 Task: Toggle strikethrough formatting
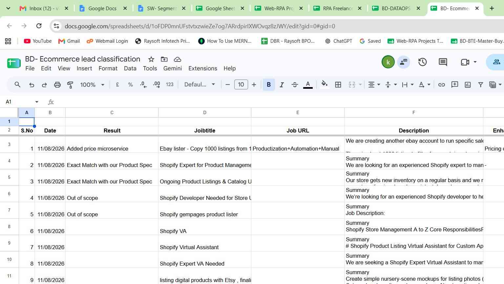coord(295,85)
